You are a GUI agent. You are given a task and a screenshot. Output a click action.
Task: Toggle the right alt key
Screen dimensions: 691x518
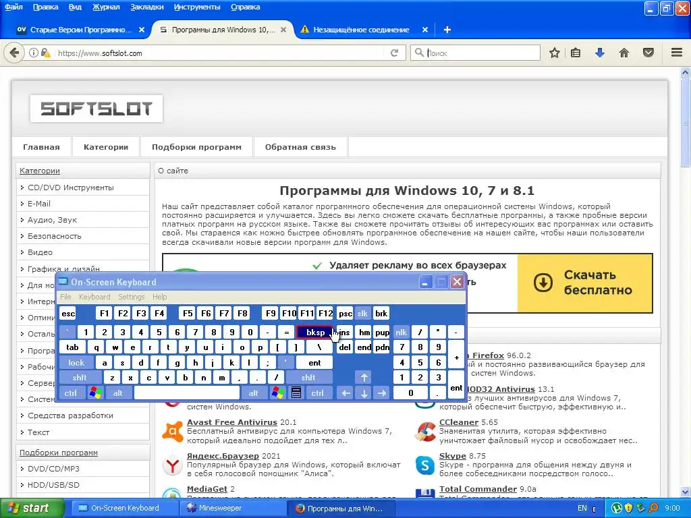pyautogui.click(x=254, y=393)
